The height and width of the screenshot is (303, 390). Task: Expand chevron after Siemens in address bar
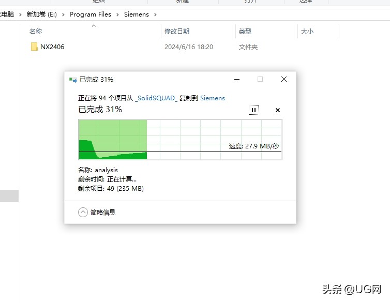[155, 14]
